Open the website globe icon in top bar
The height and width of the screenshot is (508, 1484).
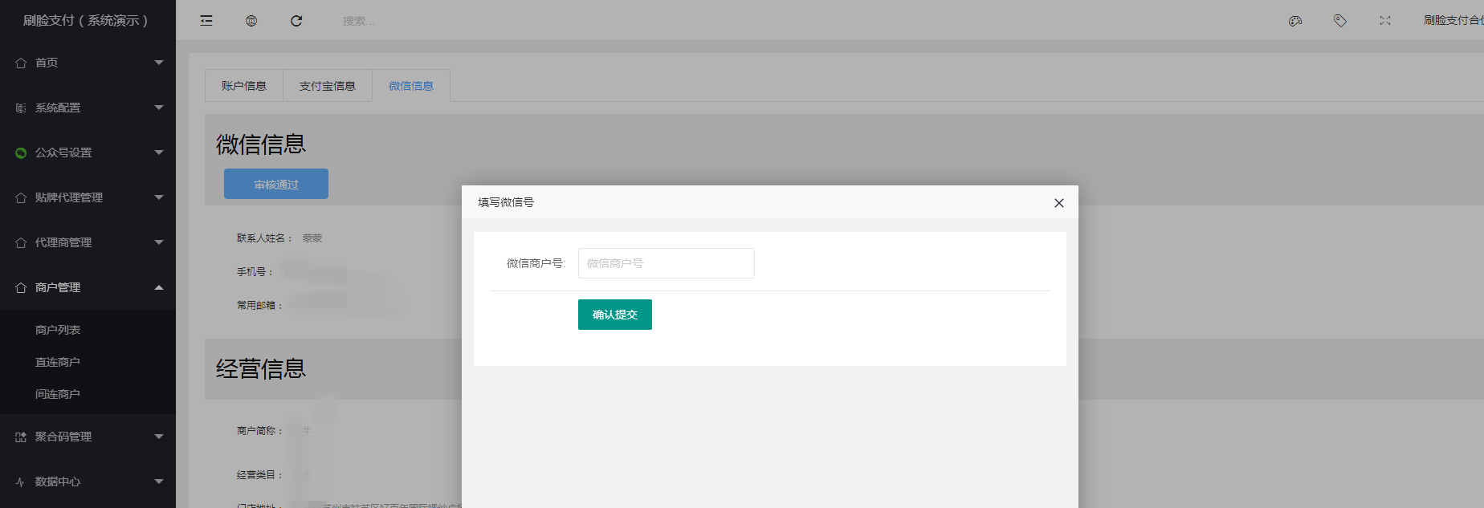coord(251,21)
